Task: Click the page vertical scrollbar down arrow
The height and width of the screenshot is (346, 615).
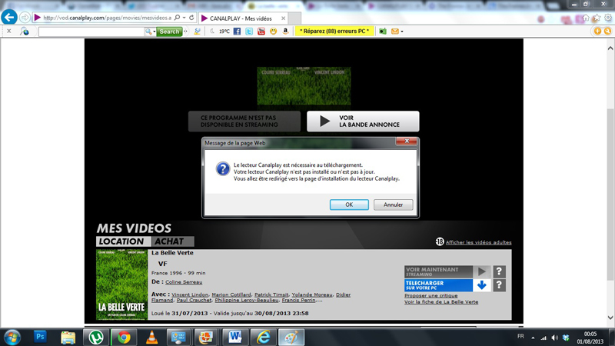Action: point(610,318)
